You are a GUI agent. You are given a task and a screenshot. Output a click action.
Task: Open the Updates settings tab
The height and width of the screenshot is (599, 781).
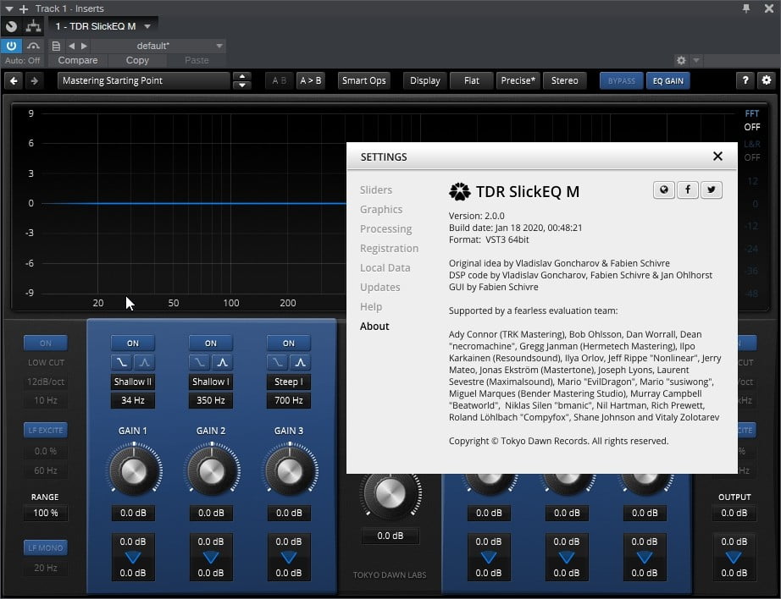tap(380, 287)
